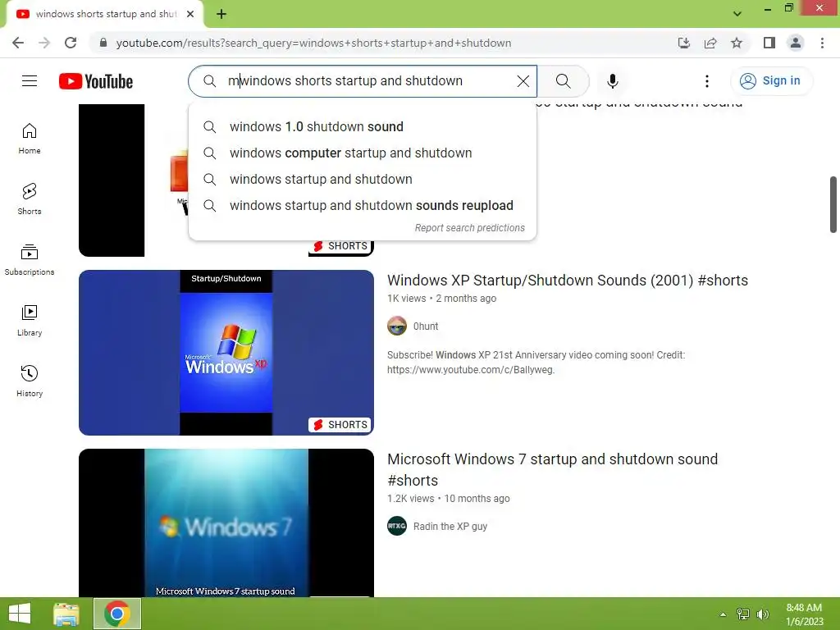The image size is (840, 630).
Task: Open the Home sidebar item
Action: click(30, 139)
